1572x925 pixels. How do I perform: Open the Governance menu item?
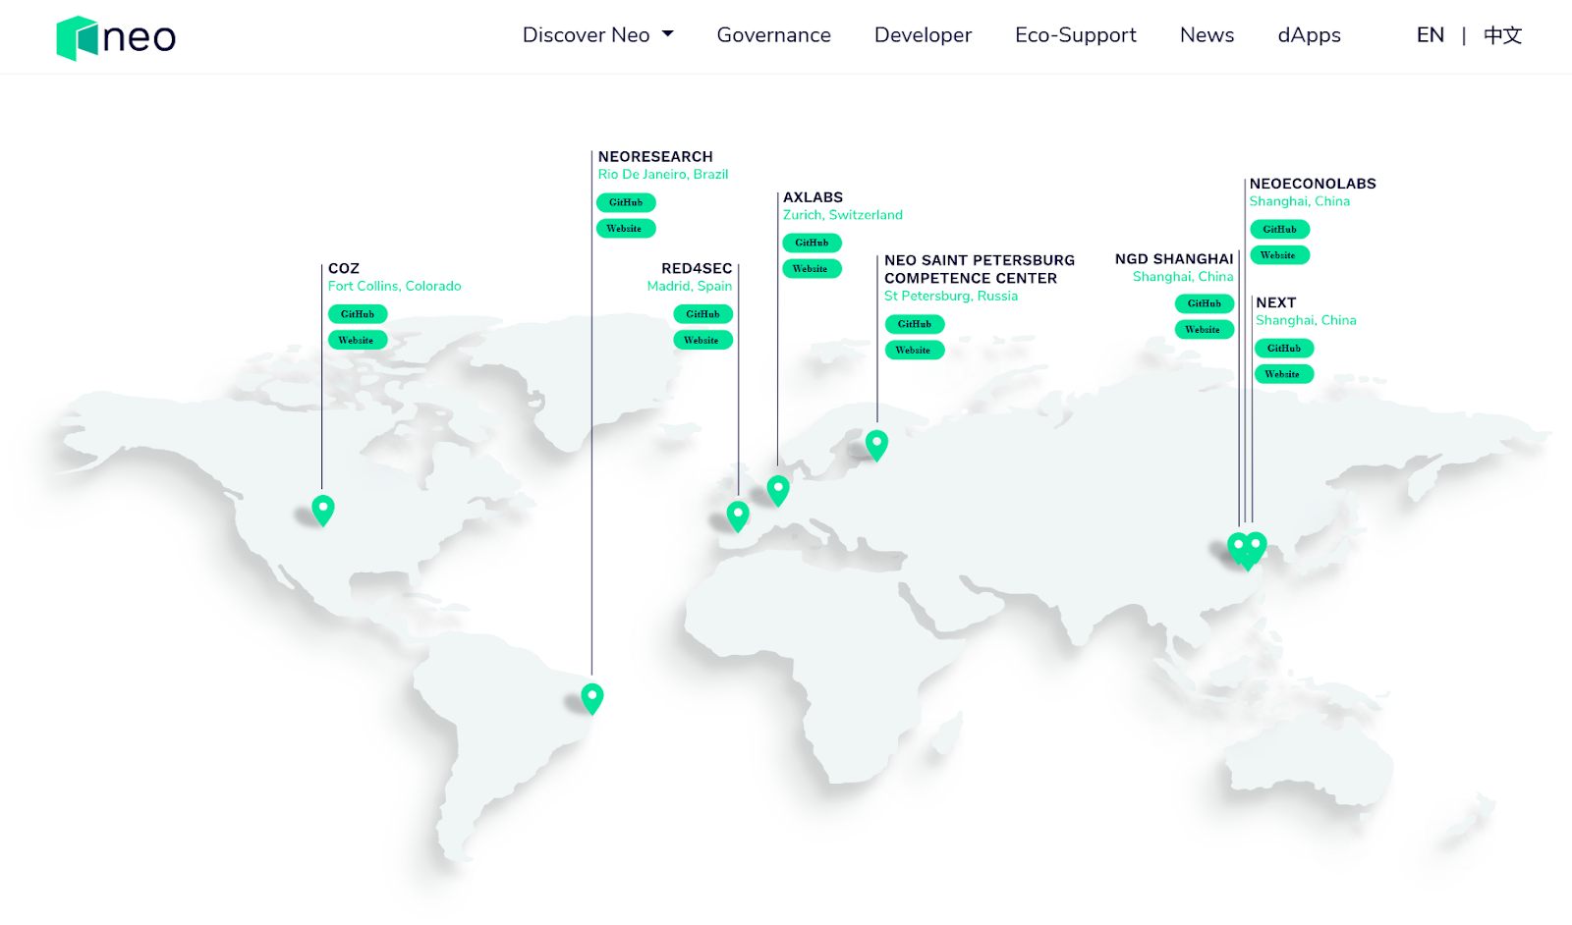click(773, 35)
